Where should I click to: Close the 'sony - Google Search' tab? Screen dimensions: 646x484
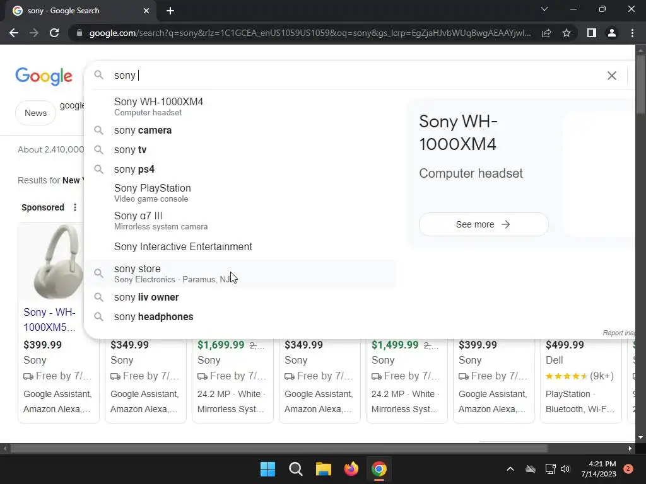click(x=146, y=11)
